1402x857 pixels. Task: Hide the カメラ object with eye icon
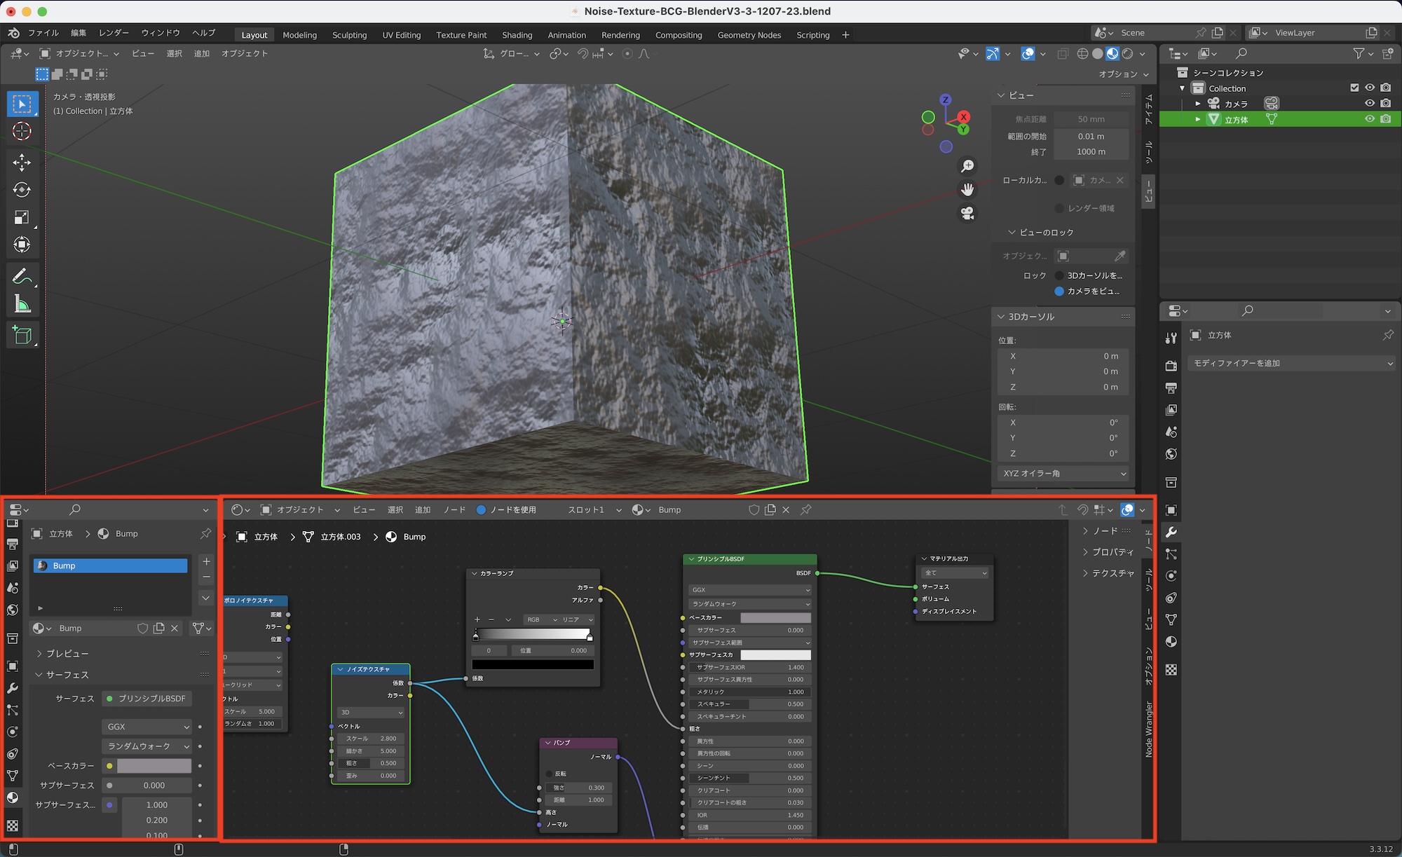1369,103
